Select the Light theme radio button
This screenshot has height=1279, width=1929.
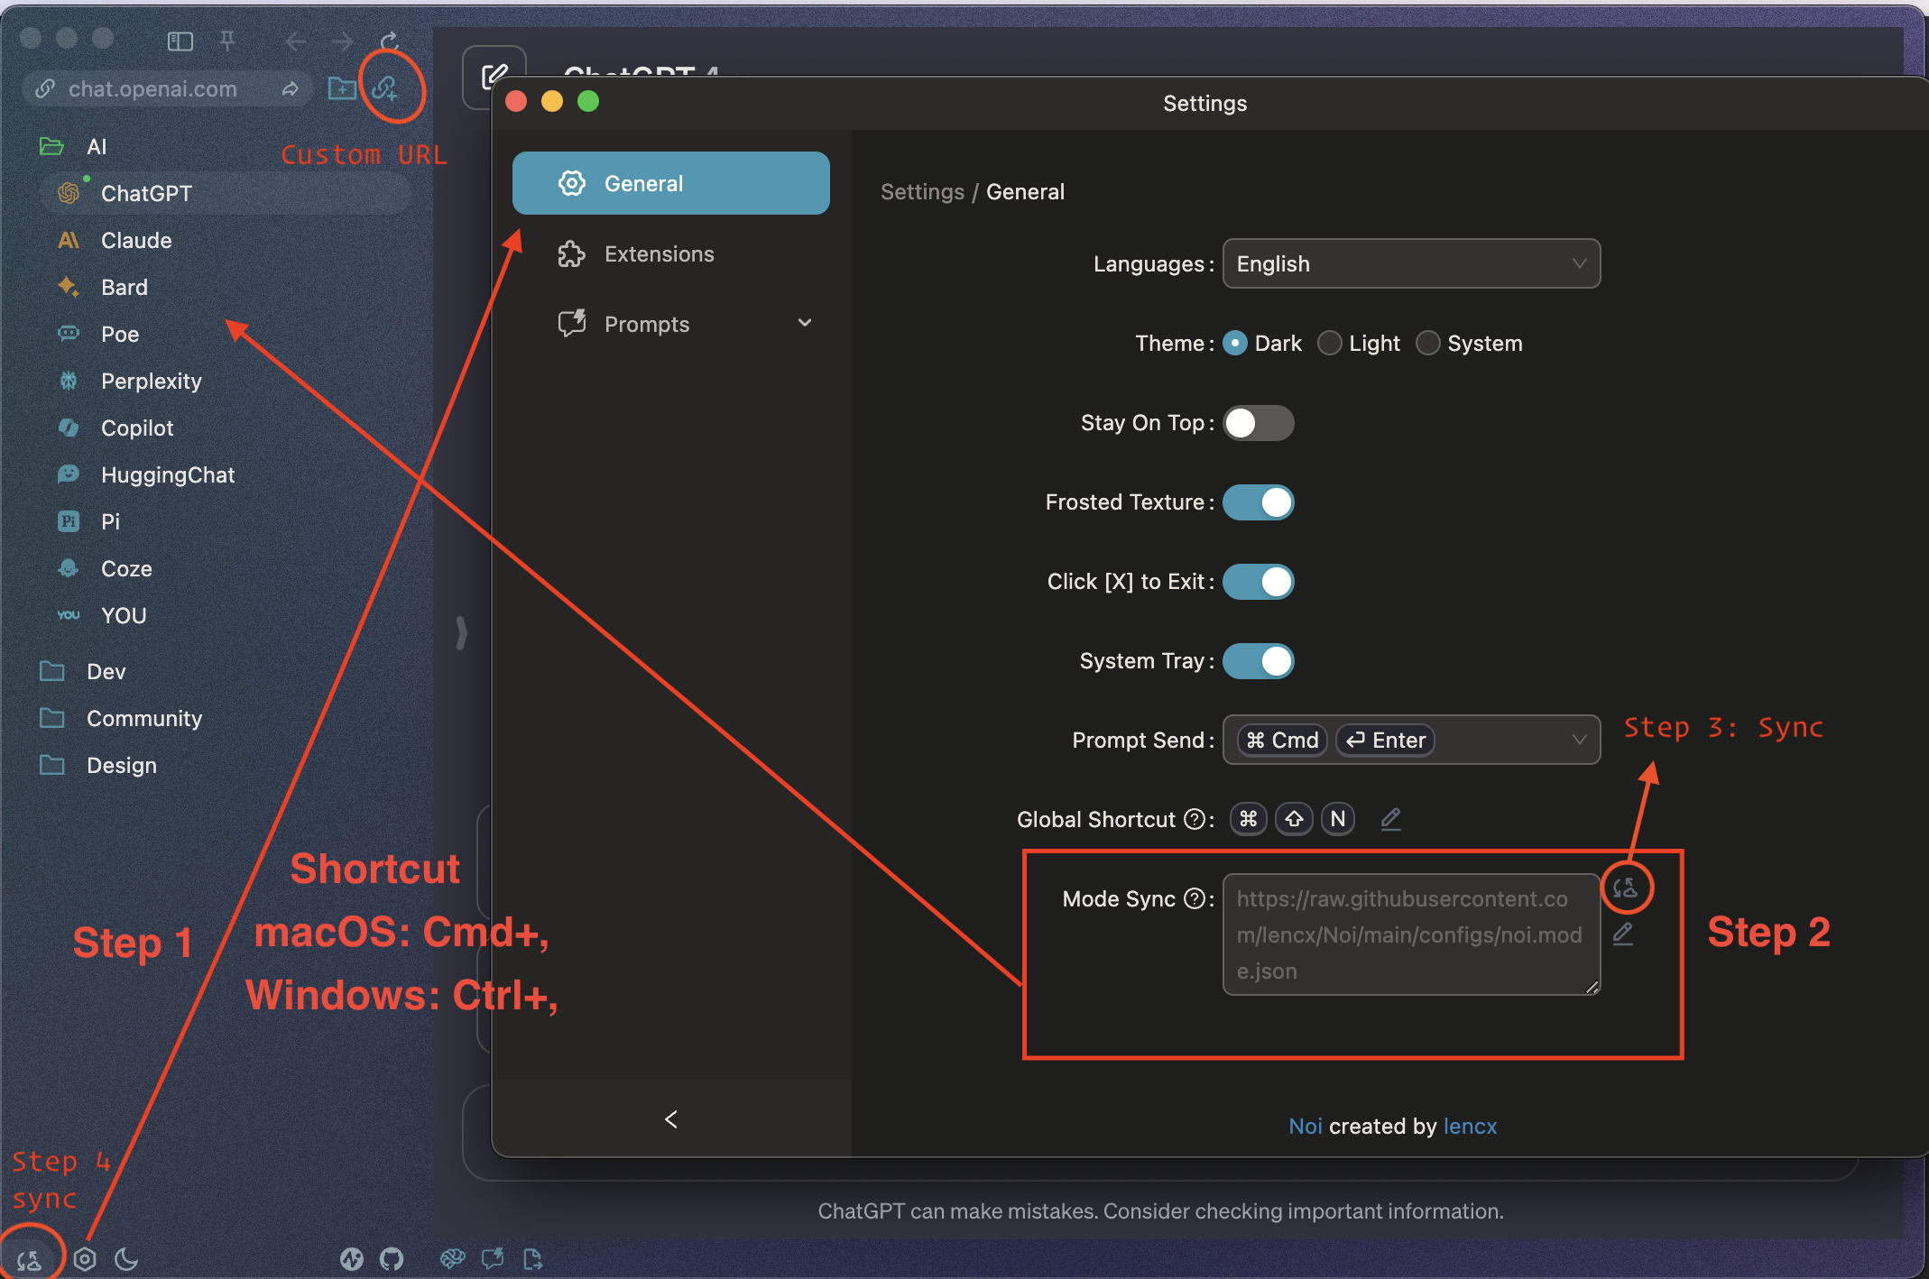pyautogui.click(x=1329, y=344)
